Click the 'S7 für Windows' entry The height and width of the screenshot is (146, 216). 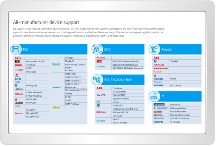pos(34,96)
